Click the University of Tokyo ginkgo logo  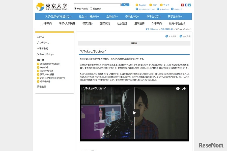40,7
